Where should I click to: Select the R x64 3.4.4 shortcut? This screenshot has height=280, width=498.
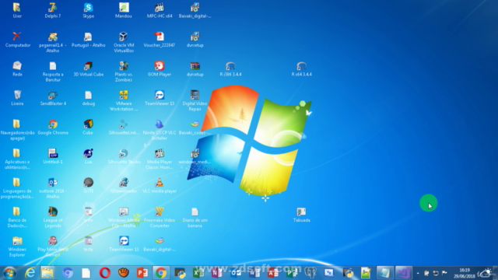(x=301, y=68)
